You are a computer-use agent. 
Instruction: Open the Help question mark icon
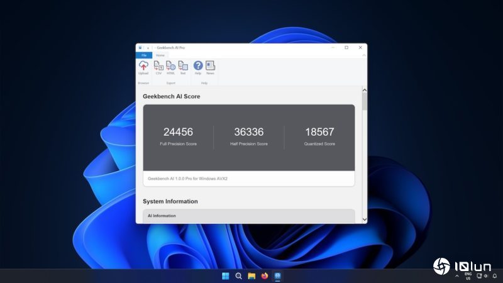click(x=198, y=68)
